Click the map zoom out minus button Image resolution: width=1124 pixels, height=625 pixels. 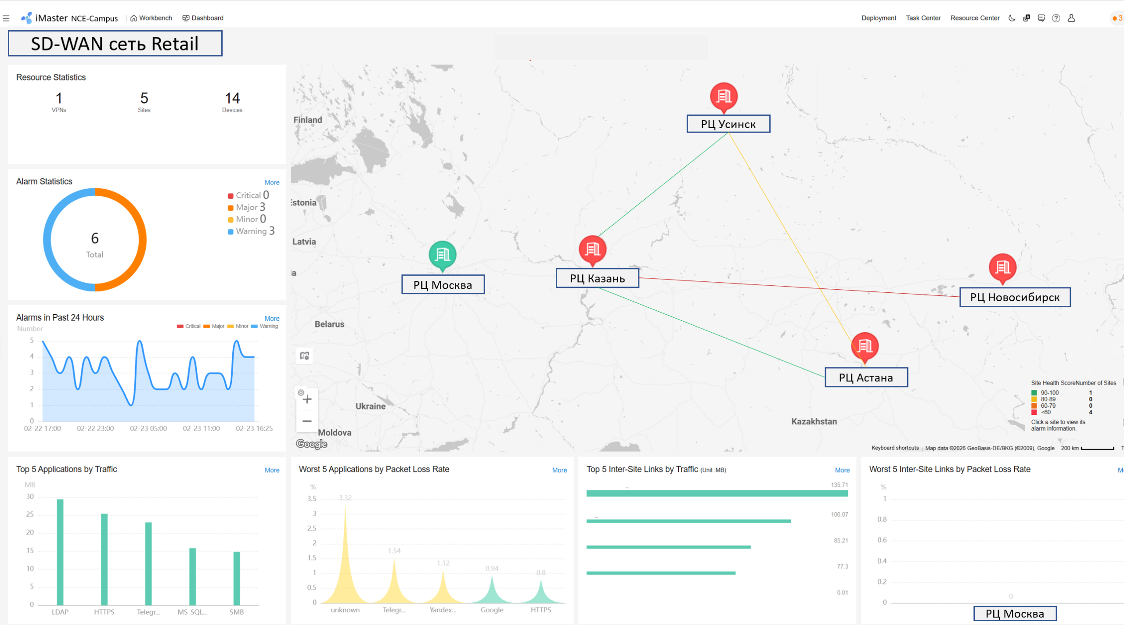[x=307, y=421]
